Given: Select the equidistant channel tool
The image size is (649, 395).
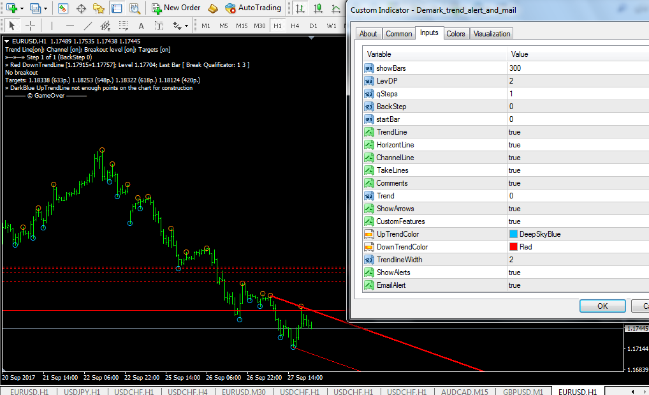Looking at the screenshot, I should pyautogui.click(x=106, y=26).
